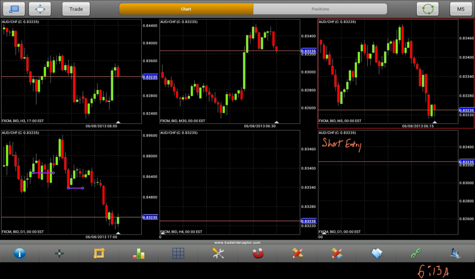Image resolution: width=475 pixels, height=279 pixels.
Task: Switch to the Positions tab
Action: click(x=320, y=9)
